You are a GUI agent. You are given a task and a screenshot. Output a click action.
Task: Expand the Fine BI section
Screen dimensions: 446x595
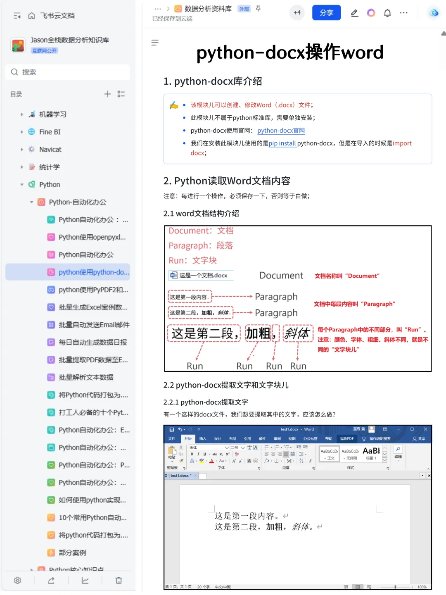point(21,132)
